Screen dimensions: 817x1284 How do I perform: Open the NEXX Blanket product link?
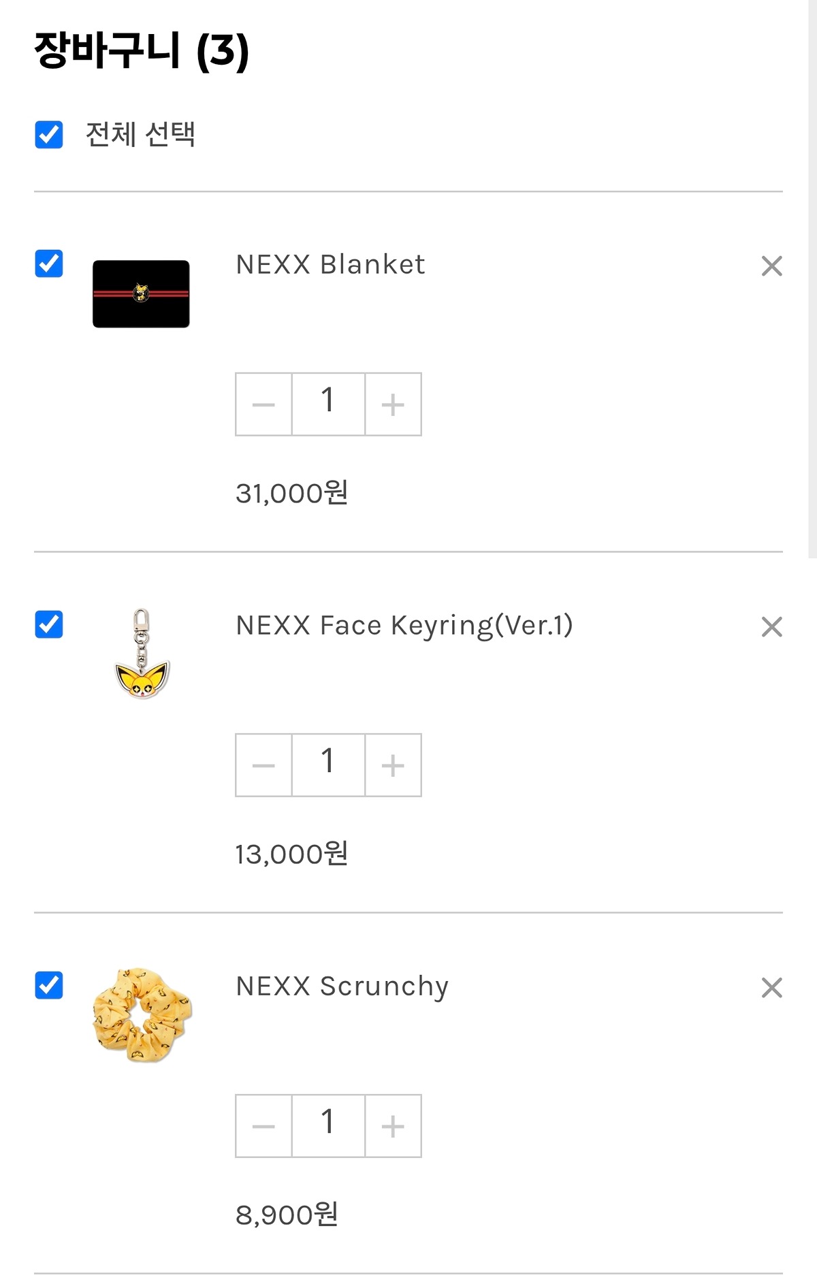pos(330,265)
